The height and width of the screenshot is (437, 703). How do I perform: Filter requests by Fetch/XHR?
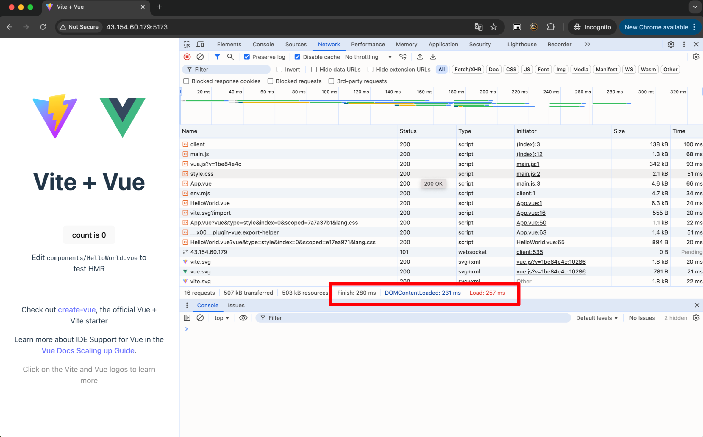click(468, 69)
